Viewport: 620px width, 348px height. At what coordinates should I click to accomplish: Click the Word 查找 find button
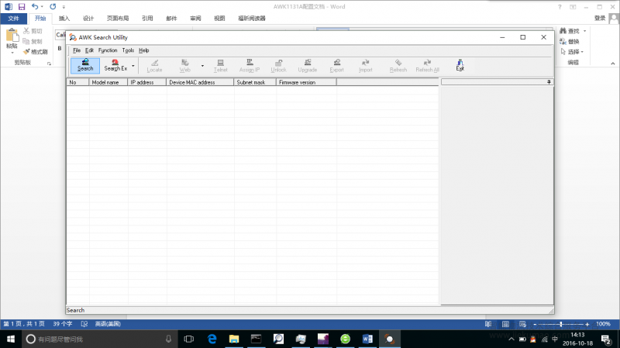pos(570,31)
